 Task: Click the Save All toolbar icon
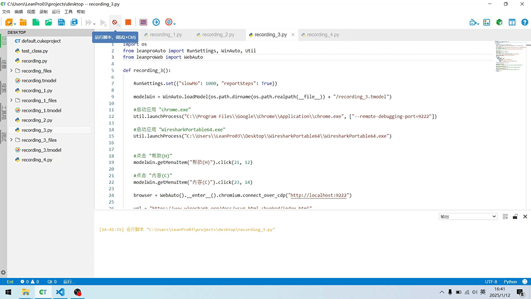(74, 22)
